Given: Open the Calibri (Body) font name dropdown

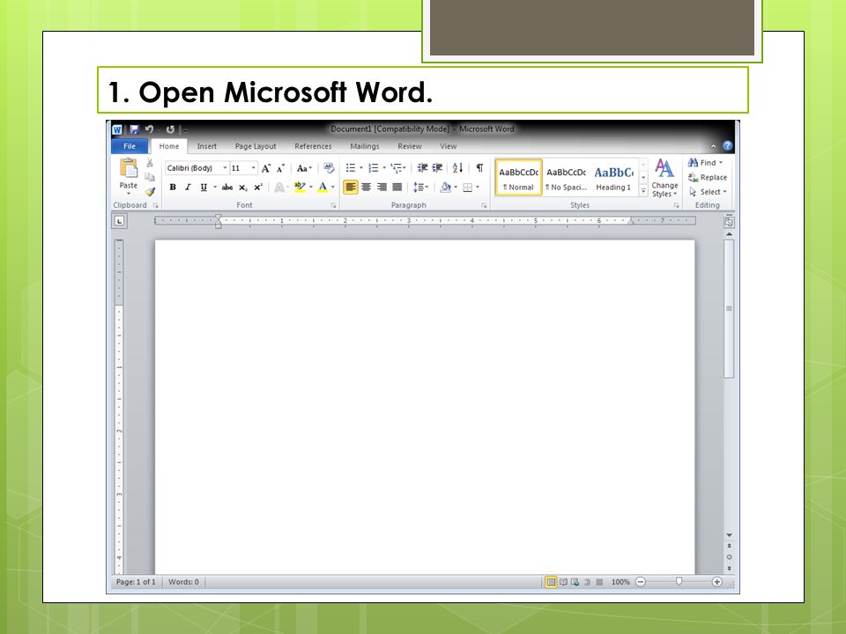Looking at the screenshot, I should [x=225, y=168].
